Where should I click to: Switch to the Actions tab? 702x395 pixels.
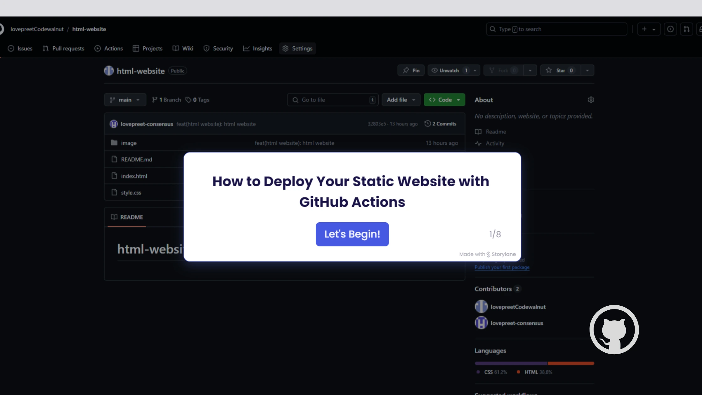point(108,48)
